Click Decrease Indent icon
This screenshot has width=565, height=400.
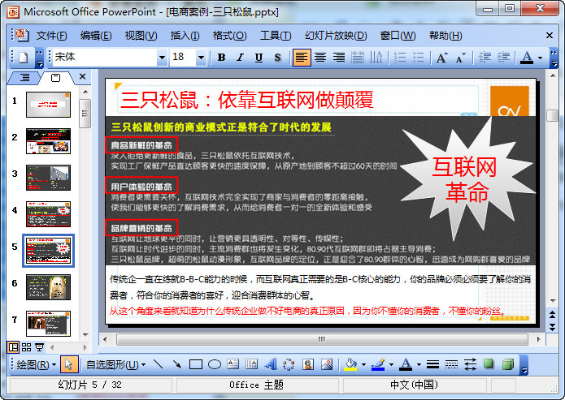pyautogui.click(x=485, y=58)
